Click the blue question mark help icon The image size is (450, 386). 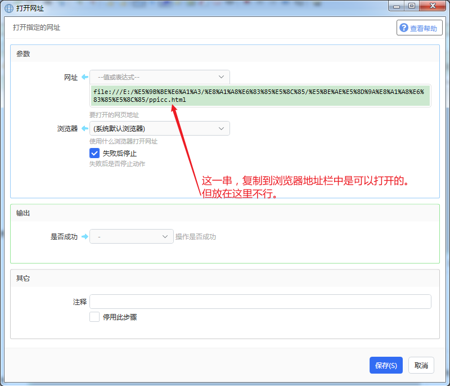[403, 28]
